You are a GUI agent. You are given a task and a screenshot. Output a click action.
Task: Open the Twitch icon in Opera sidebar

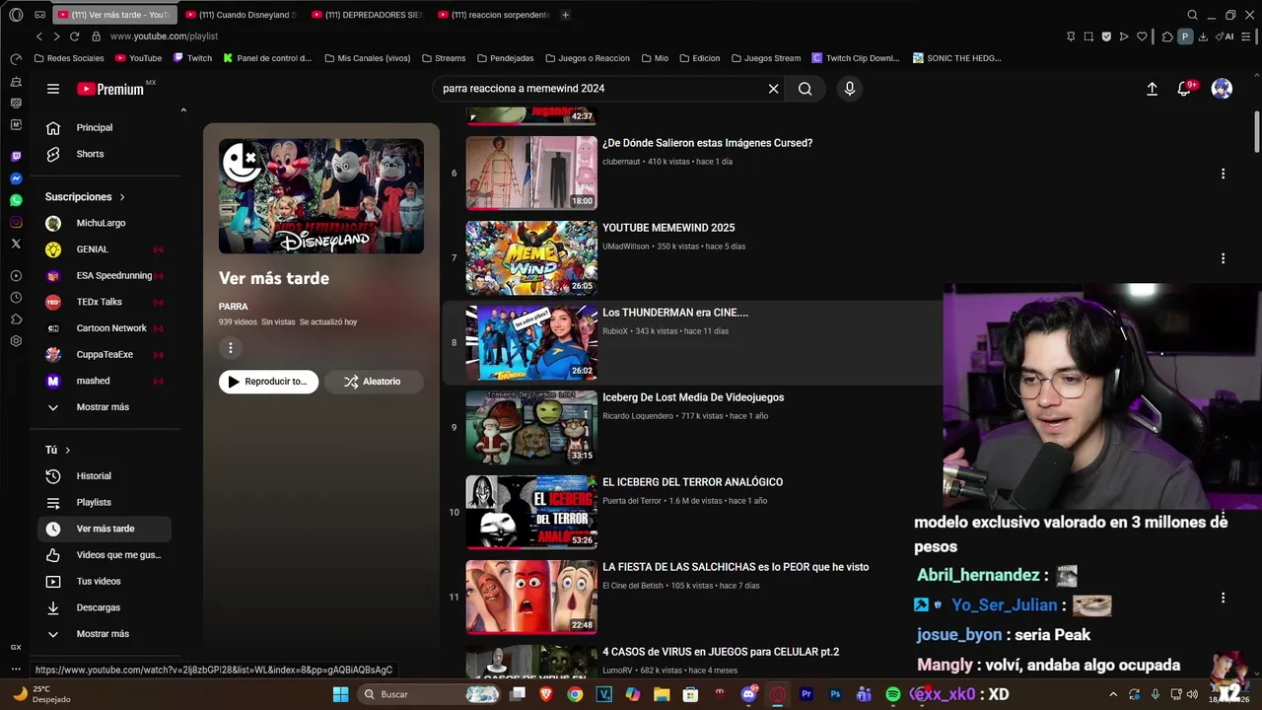point(16,157)
